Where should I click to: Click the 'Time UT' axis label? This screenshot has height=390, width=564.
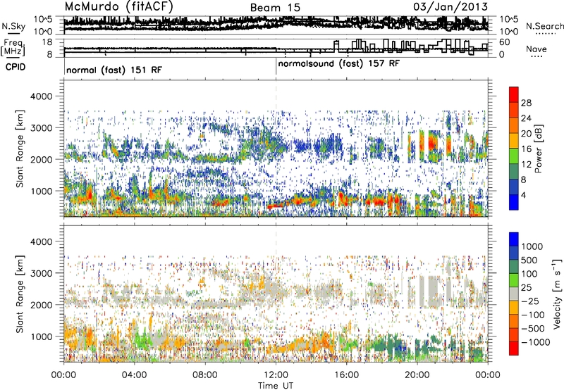276,386
